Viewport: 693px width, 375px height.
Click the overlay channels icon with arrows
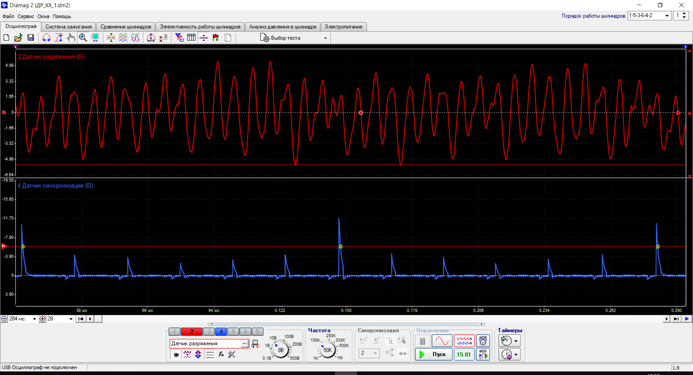(111, 37)
